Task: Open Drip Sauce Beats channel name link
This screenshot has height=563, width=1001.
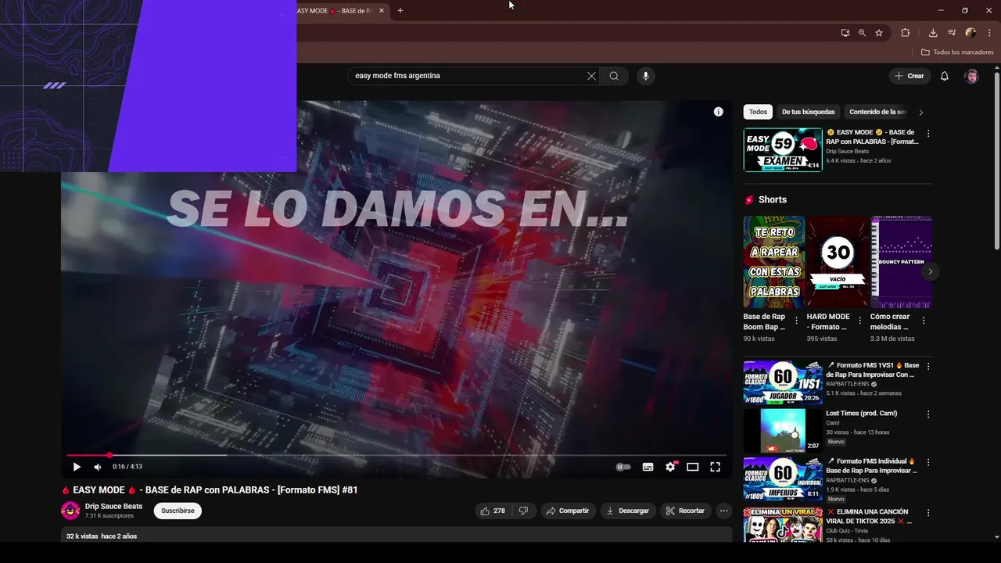Action: pyautogui.click(x=113, y=506)
